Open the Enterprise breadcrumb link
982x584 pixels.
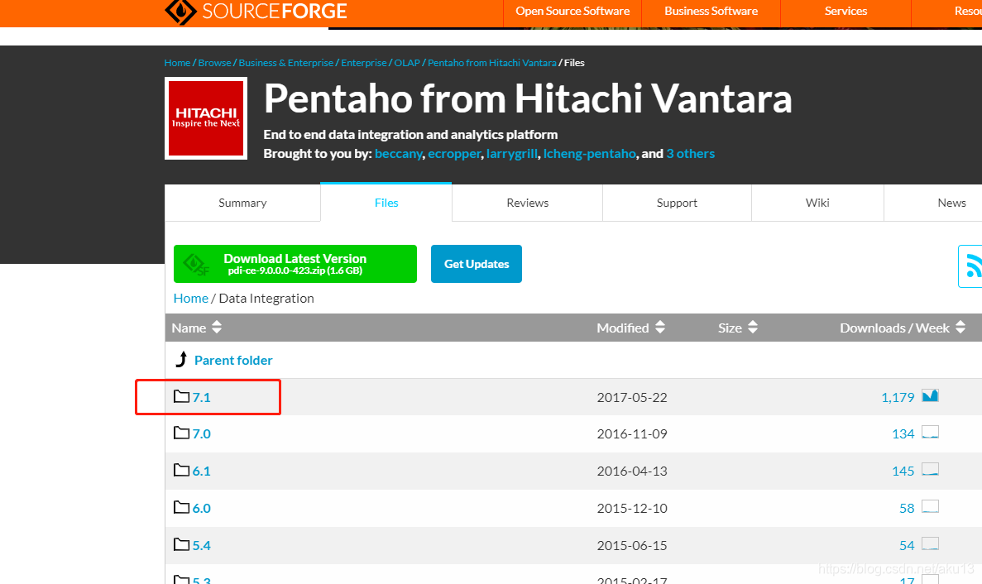(x=364, y=63)
